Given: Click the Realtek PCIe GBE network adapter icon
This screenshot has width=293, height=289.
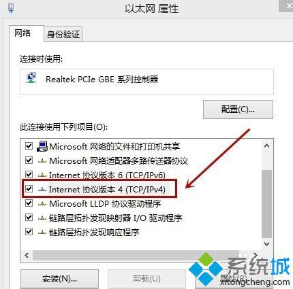Looking at the screenshot, I should [31, 78].
